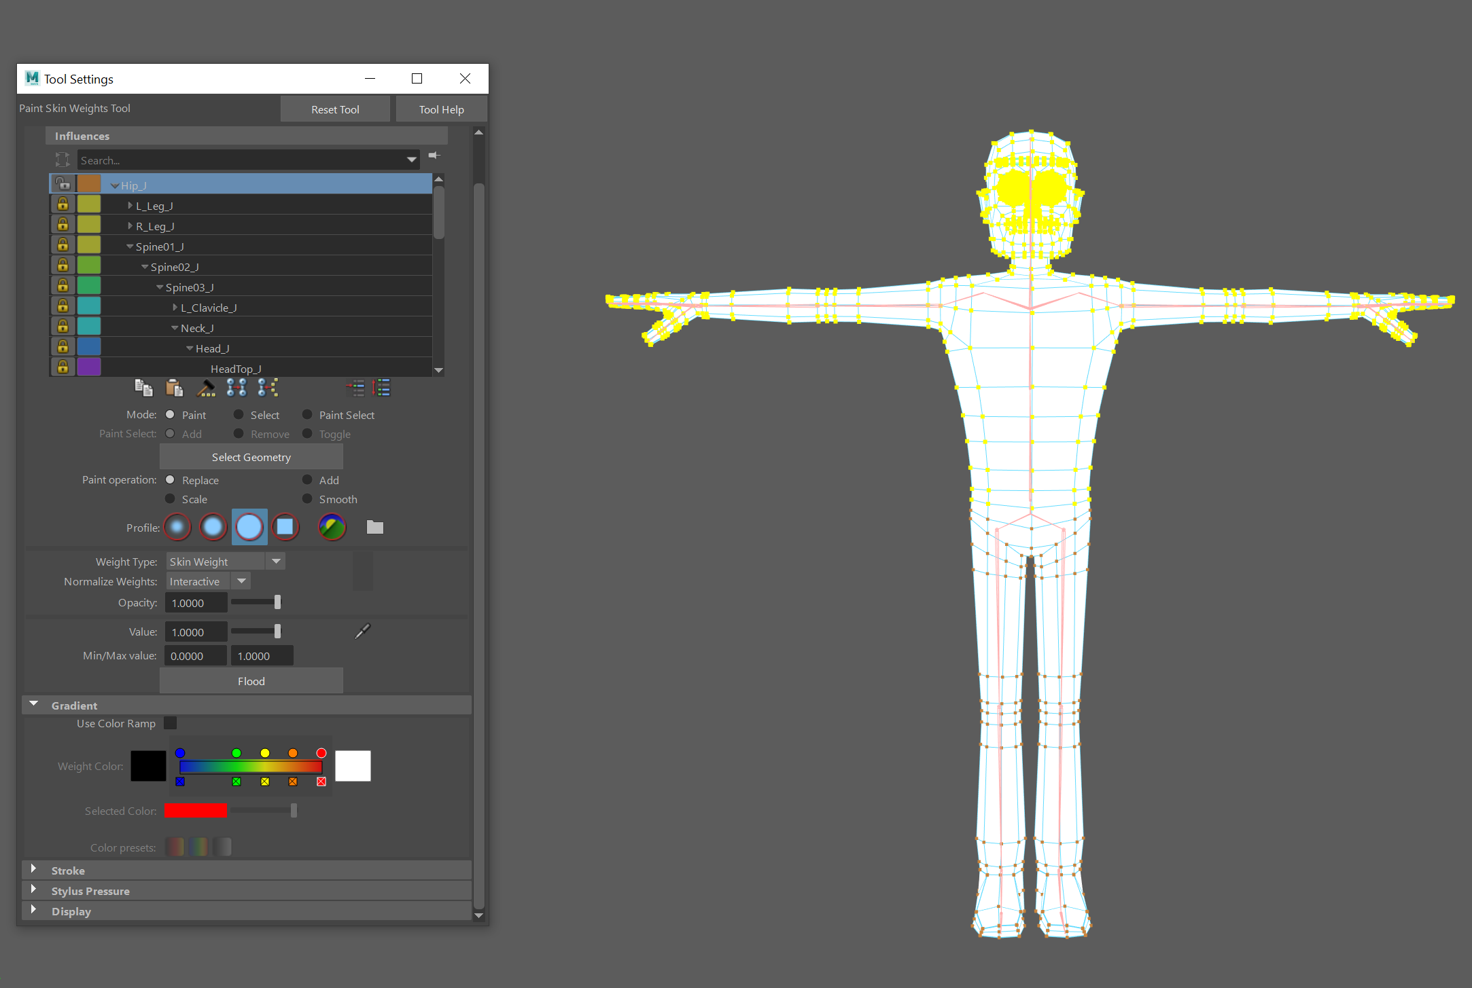Click the paste vertex weights icon
1472x988 pixels.
click(x=175, y=388)
